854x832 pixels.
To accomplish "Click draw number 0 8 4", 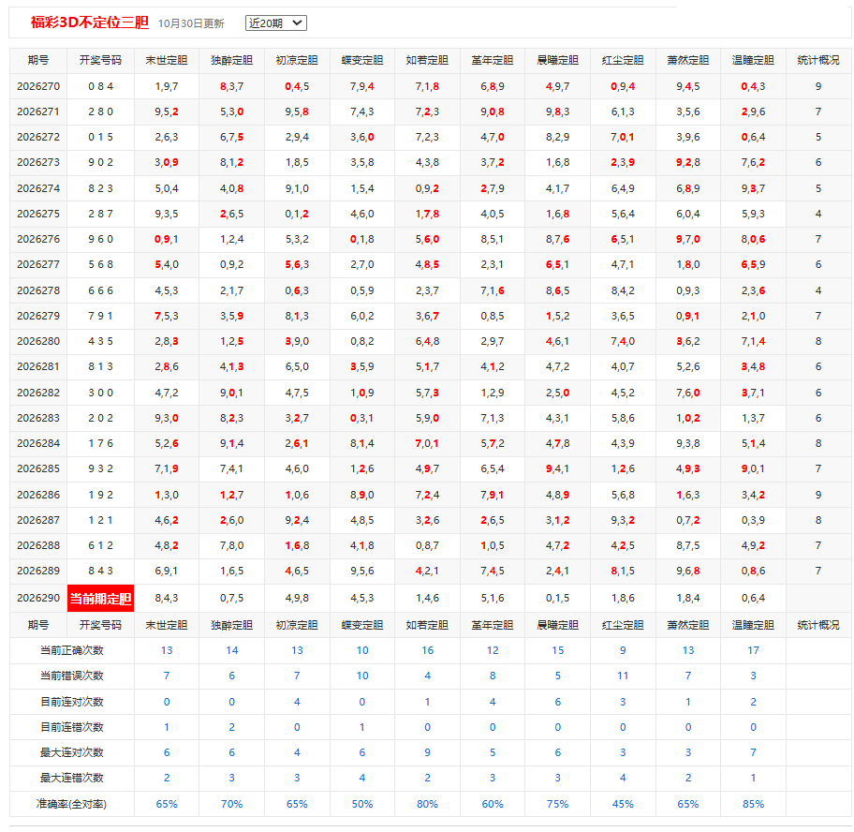I will (101, 86).
